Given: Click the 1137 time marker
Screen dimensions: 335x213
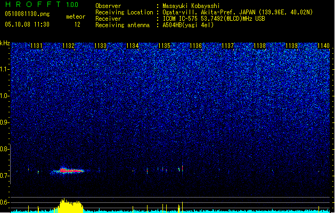Looking at the screenshot, I should pyautogui.click(x=228, y=46).
